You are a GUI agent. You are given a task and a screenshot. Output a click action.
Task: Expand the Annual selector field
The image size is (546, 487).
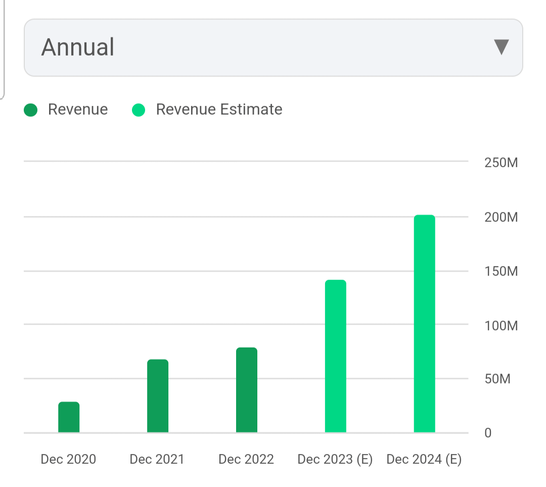pos(273,47)
